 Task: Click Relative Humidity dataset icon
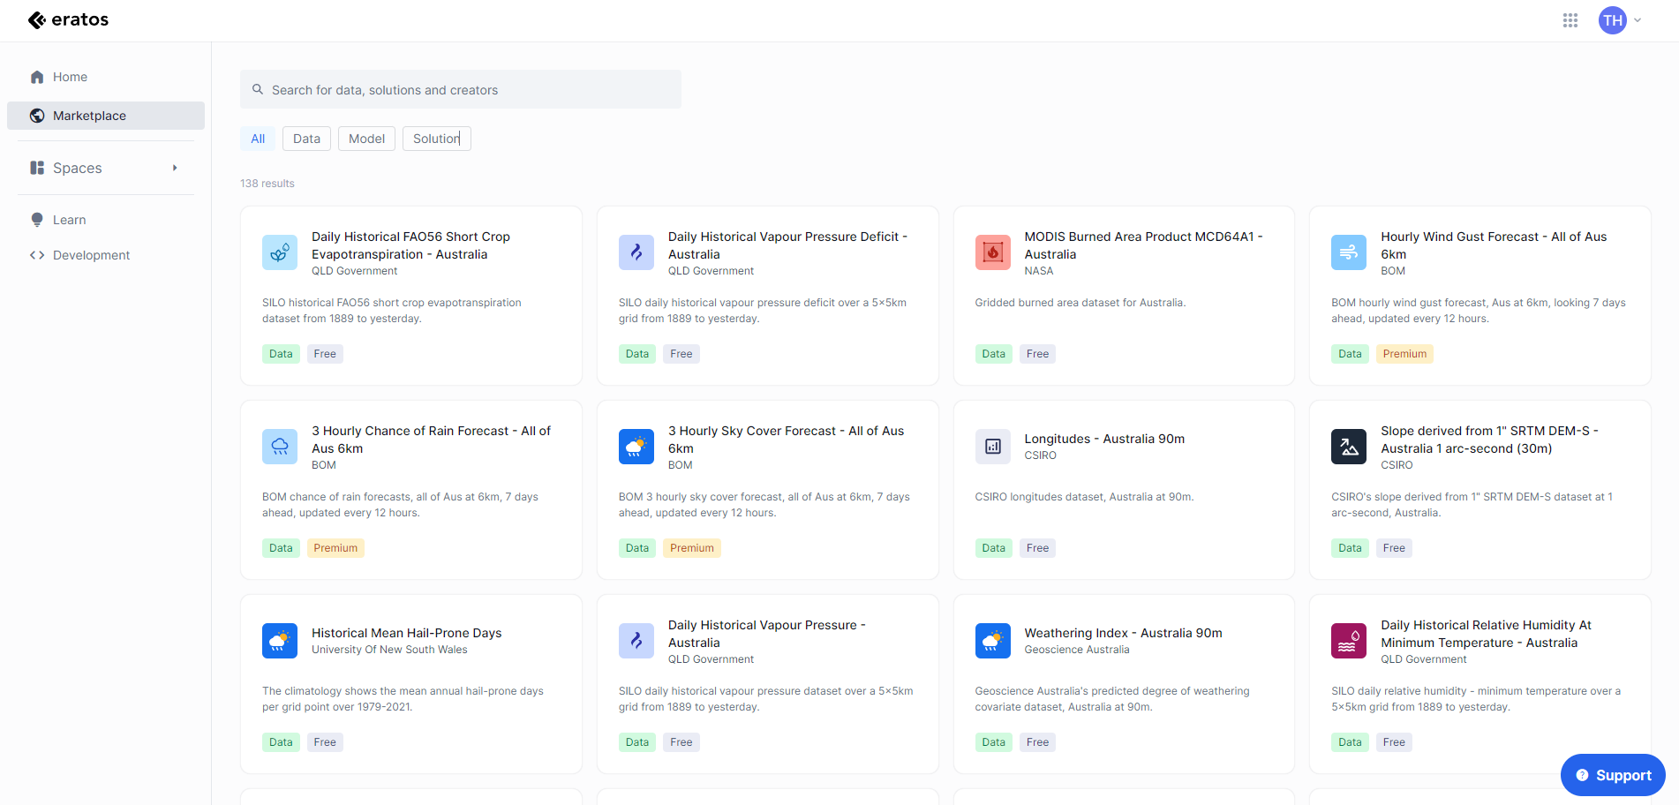(1349, 641)
